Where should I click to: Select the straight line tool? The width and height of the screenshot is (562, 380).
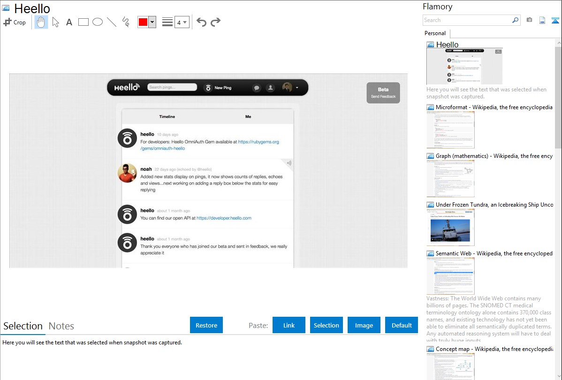click(112, 22)
